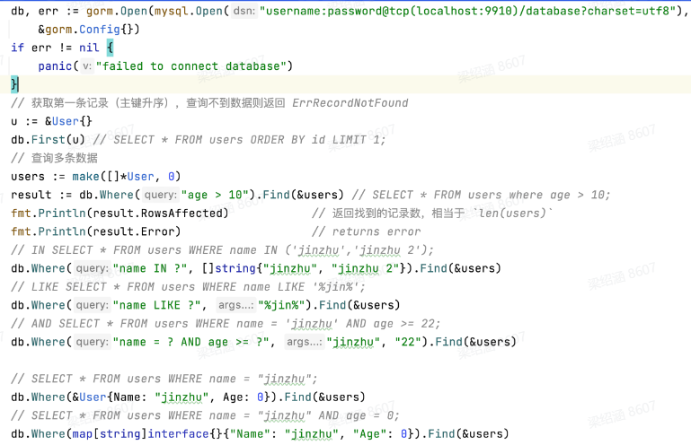Viewport: 691px width, 445px height.
Task: Click the ErrRecordNotFound comment line
Action: pos(209,102)
